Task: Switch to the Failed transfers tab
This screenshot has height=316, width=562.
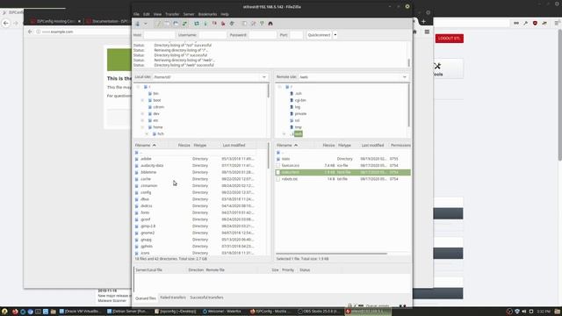Action: coord(173,298)
